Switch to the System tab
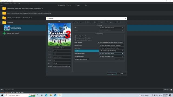Screen dimensions: 173x97 coord(89,22)
